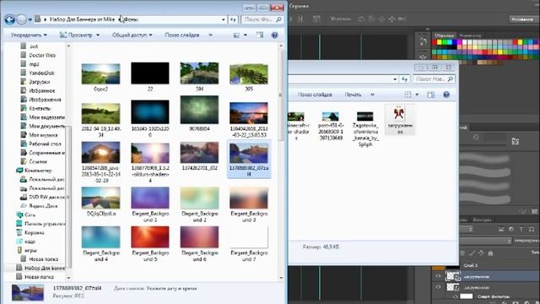540x304 pixels.
Task: Pick the blue swatch in top row
Action: [x=455, y=42]
